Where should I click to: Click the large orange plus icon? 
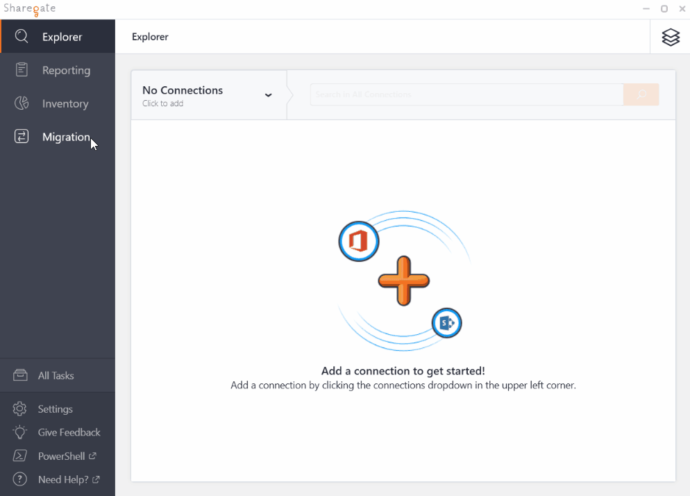(x=403, y=281)
